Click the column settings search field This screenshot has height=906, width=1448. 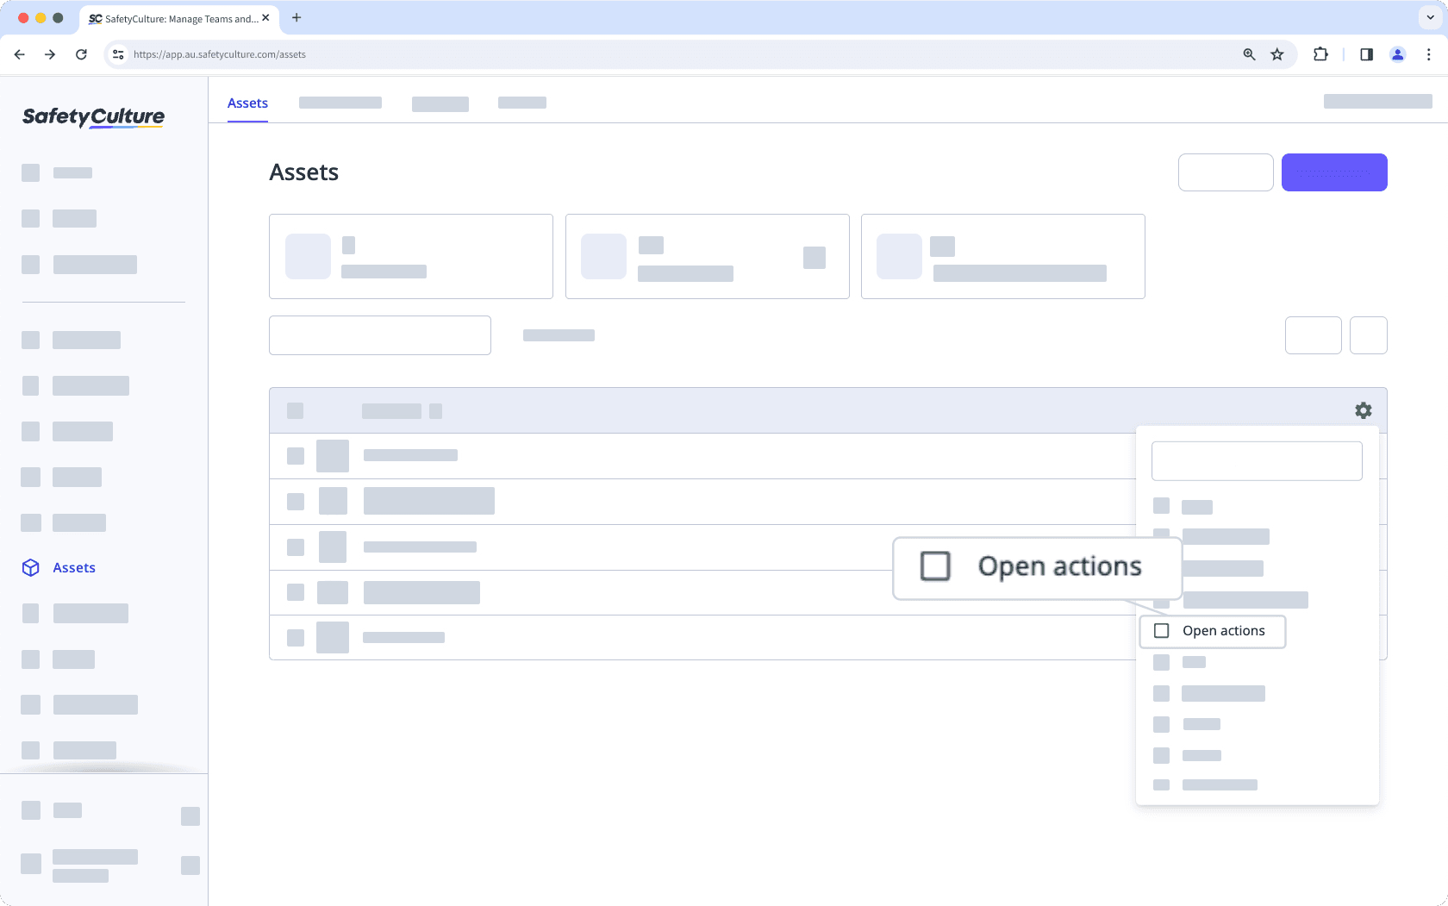point(1256,460)
